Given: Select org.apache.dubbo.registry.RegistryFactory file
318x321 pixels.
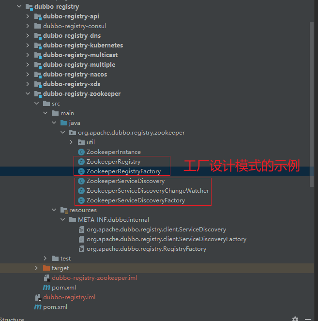Looking at the screenshot, I should click(146, 249).
